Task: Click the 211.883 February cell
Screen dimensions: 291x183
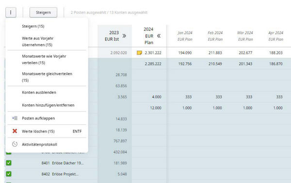Action: tap(215, 53)
